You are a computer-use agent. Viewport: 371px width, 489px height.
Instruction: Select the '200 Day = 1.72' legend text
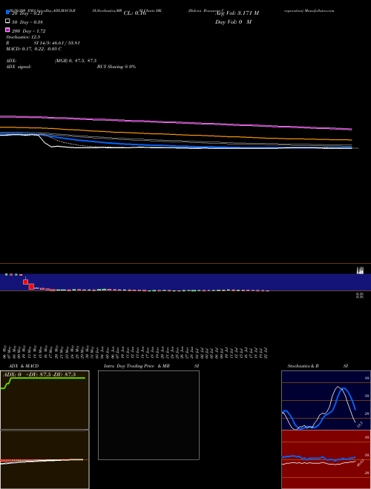(29, 31)
